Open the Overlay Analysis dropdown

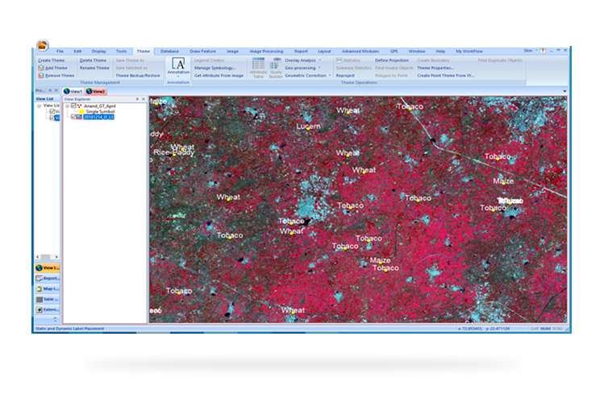coord(319,60)
